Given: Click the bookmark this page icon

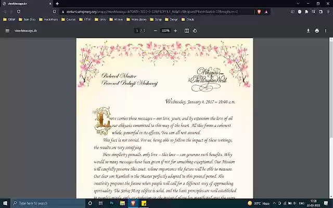Looking at the screenshot, I should (54, 11).
